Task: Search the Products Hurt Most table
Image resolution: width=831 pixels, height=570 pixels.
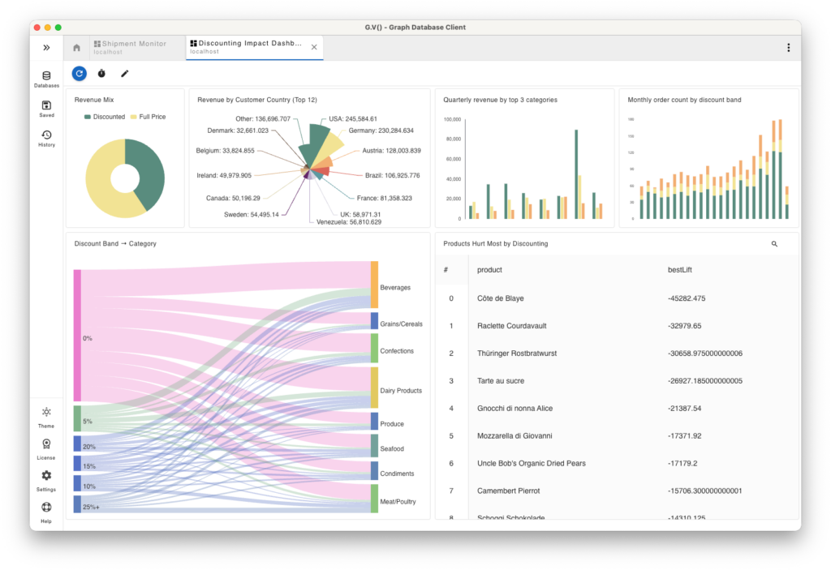Action: [x=774, y=243]
